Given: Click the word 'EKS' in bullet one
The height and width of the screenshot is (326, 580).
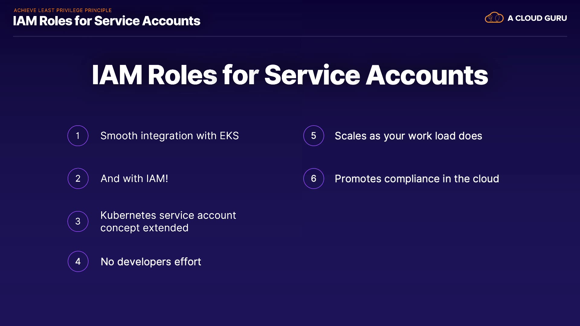Looking at the screenshot, I should coord(229,136).
